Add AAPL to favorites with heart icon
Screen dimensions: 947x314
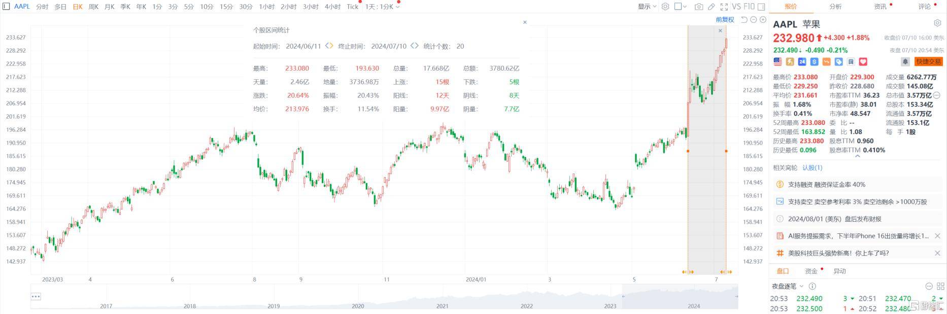(863, 61)
